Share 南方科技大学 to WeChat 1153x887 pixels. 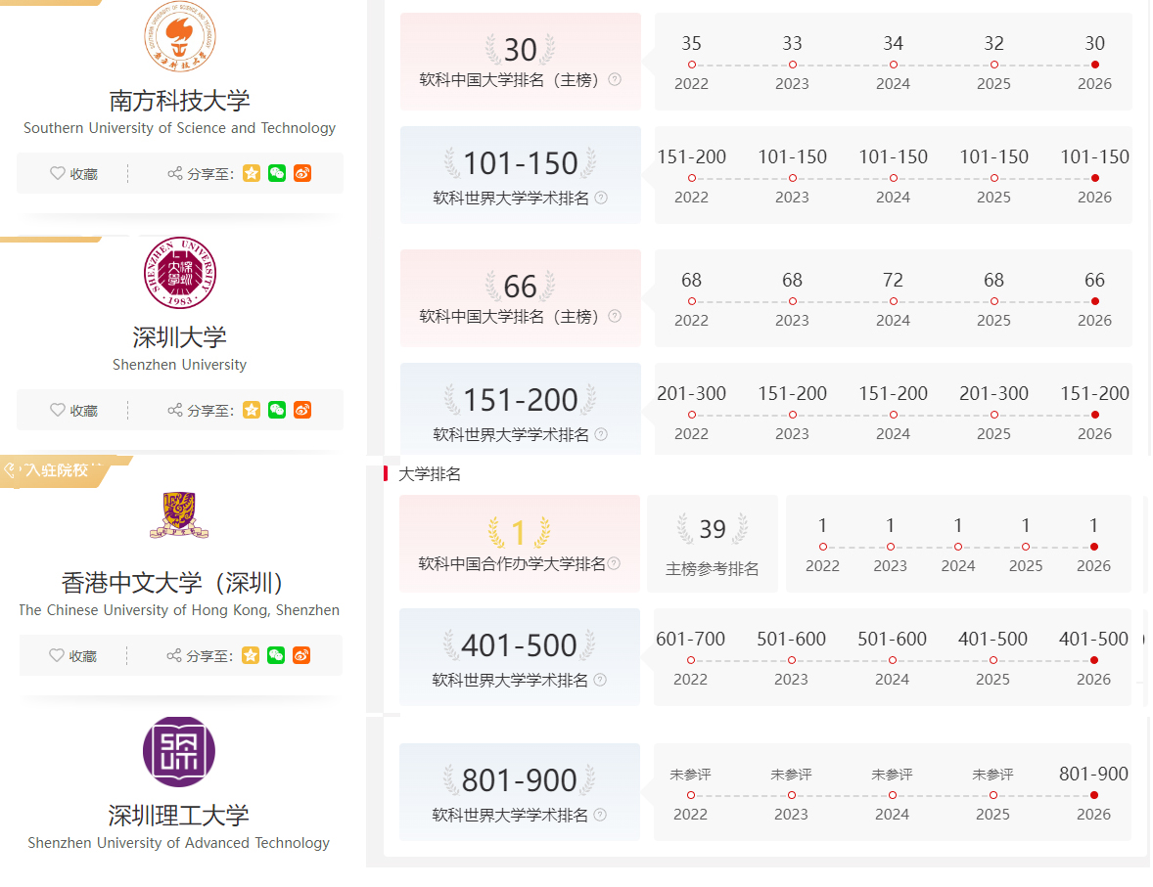click(x=276, y=173)
